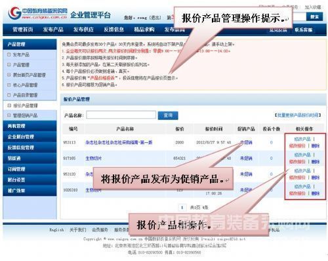Click 修改产品 in row 953113
The height and width of the screenshot is (261, 328).
[302, 139]
